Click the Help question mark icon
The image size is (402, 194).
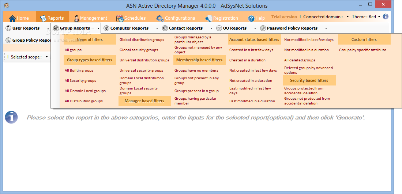[x=251, y=18]
